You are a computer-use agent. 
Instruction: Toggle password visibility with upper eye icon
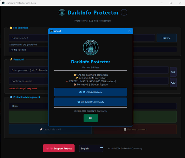pos(173,72)
